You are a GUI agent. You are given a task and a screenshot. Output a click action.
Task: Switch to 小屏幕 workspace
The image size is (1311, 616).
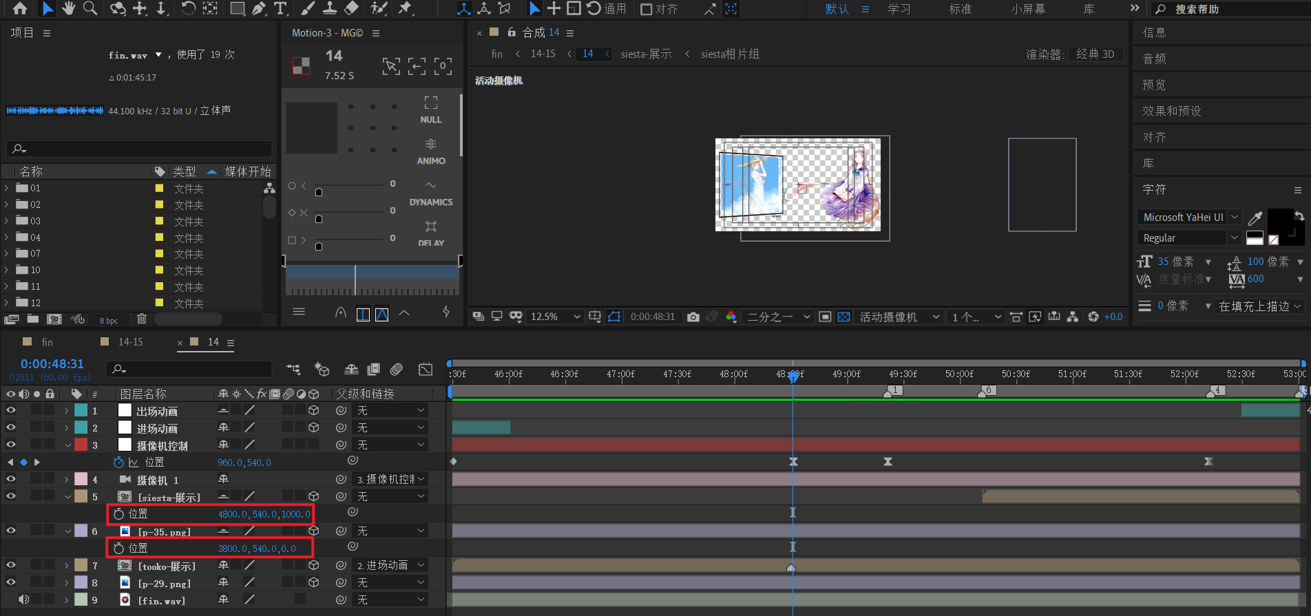[x=1028, y=9]
